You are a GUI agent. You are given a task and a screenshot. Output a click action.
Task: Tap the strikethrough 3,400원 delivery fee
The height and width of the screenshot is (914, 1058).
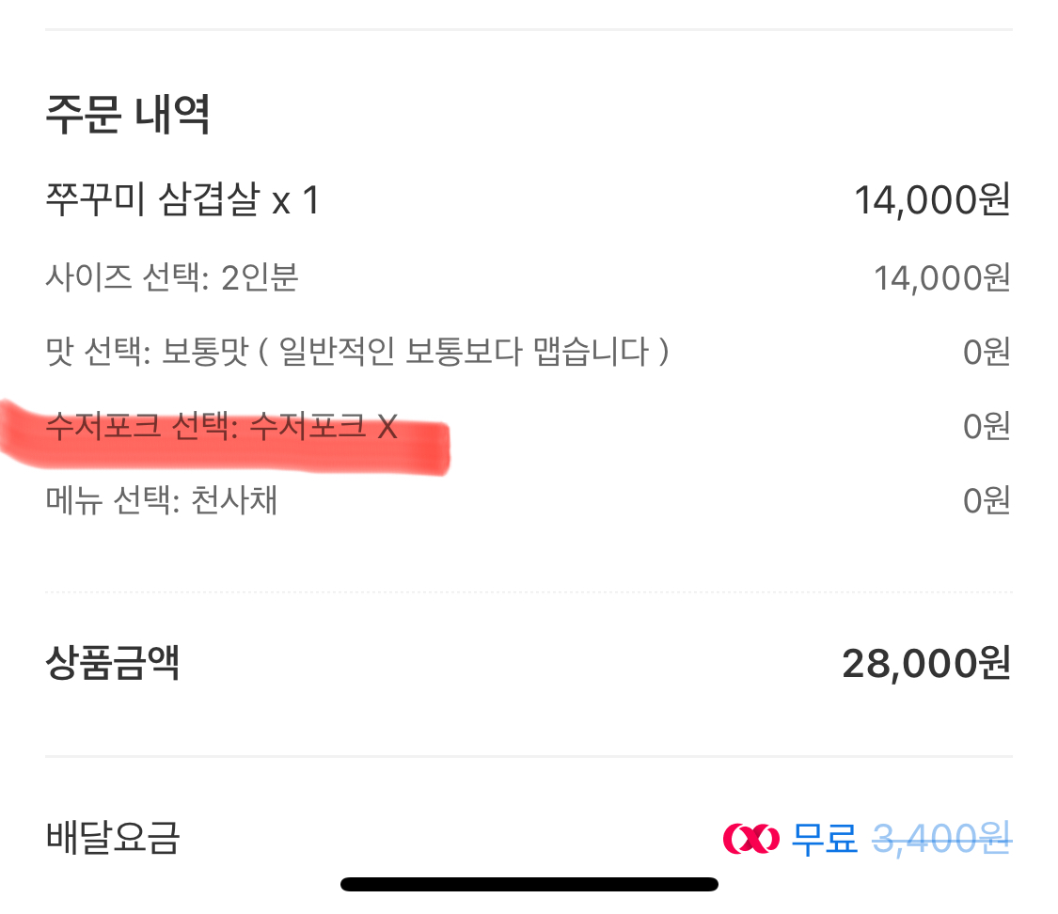point(941,838)
